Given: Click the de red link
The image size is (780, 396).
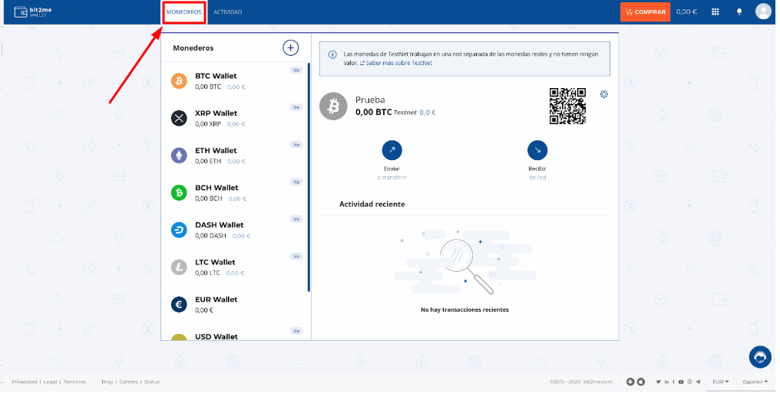Looking at the screenshot, I should click(537, 177).
